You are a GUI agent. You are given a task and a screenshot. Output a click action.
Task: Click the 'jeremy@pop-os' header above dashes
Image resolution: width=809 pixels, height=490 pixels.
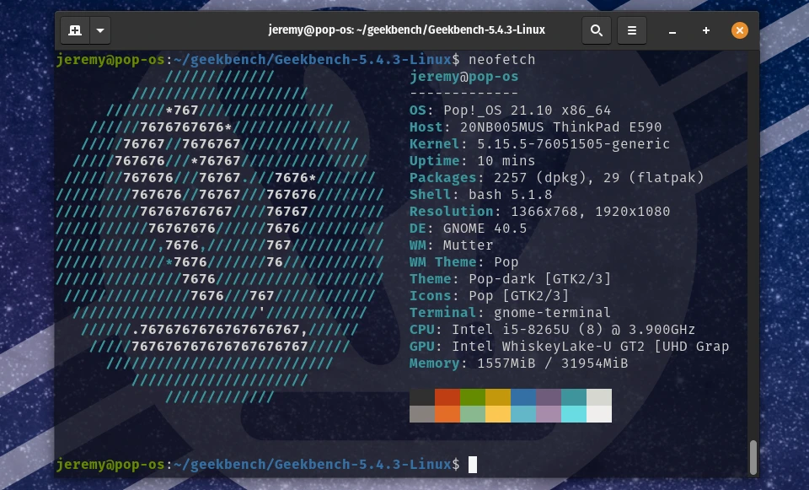[x=463, y=77]
